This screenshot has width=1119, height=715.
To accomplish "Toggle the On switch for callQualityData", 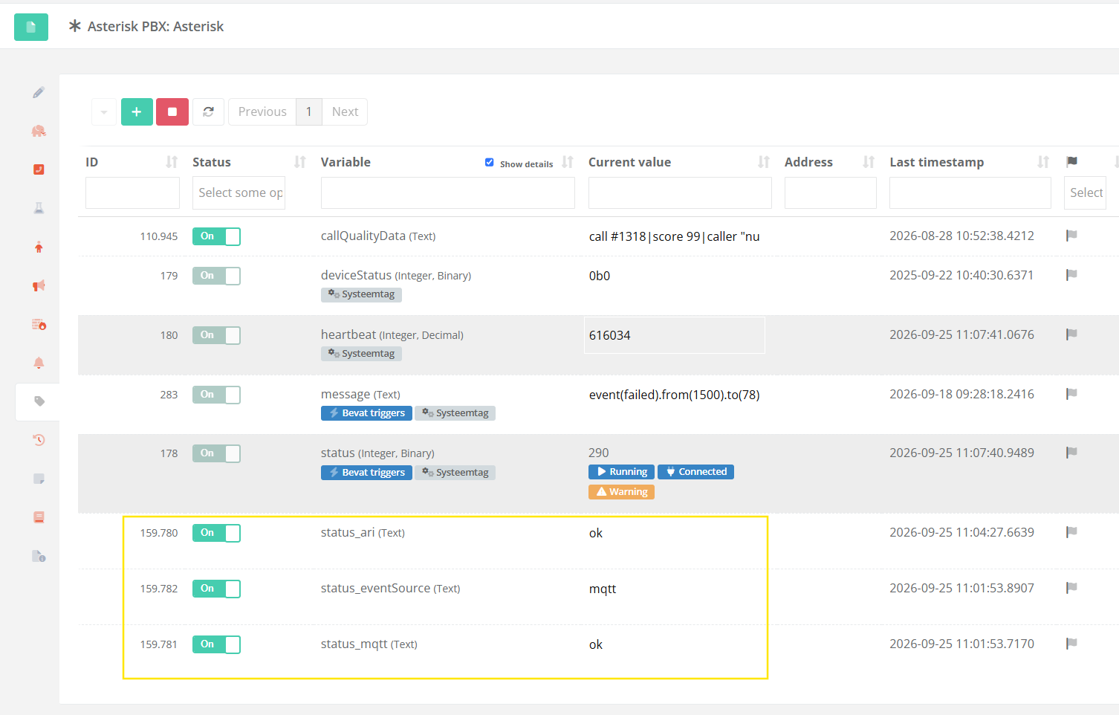I will point(216,236).
